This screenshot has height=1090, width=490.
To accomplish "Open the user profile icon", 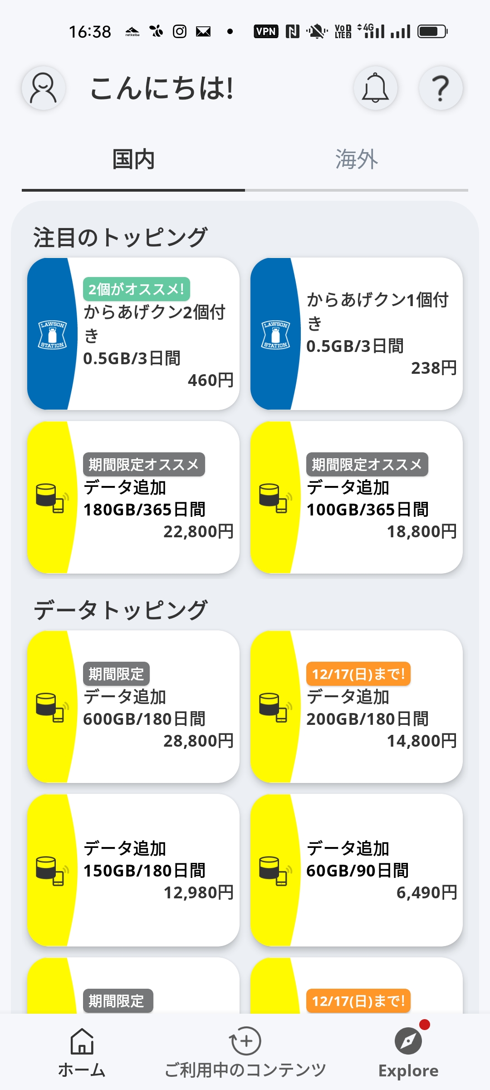I will (x=44, y=88).
